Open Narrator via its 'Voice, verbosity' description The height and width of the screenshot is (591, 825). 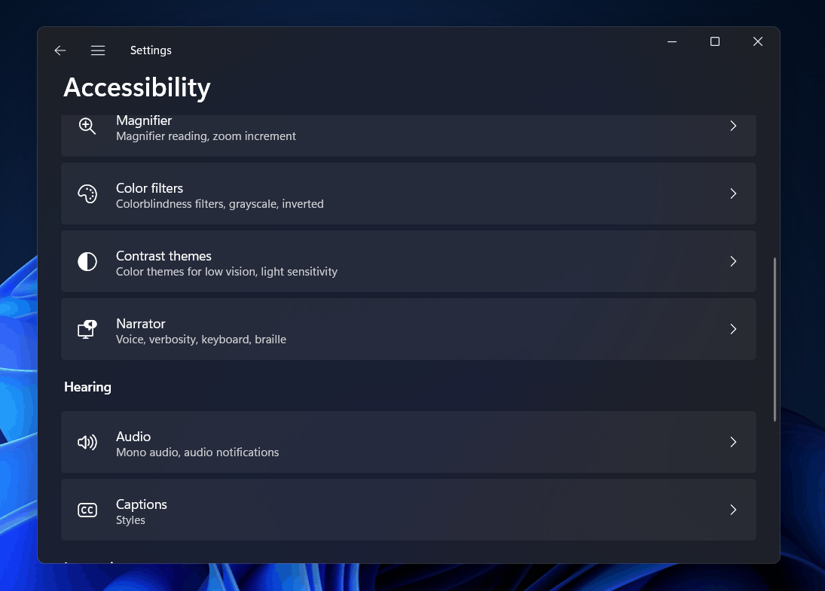click(200, 340)
